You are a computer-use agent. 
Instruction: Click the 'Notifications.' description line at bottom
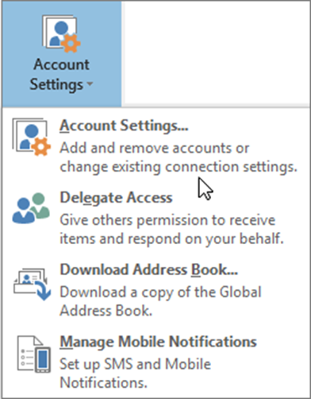103,383
